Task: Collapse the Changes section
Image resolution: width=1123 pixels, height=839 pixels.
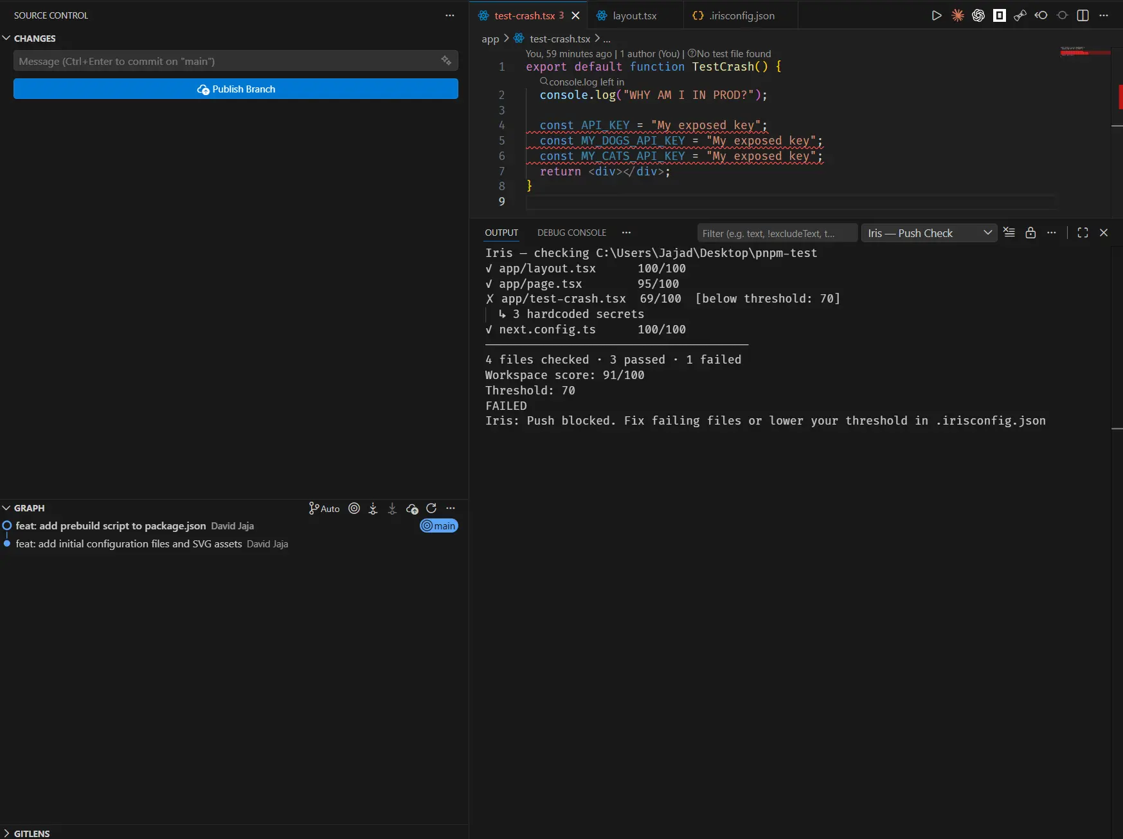Action: 6,38
